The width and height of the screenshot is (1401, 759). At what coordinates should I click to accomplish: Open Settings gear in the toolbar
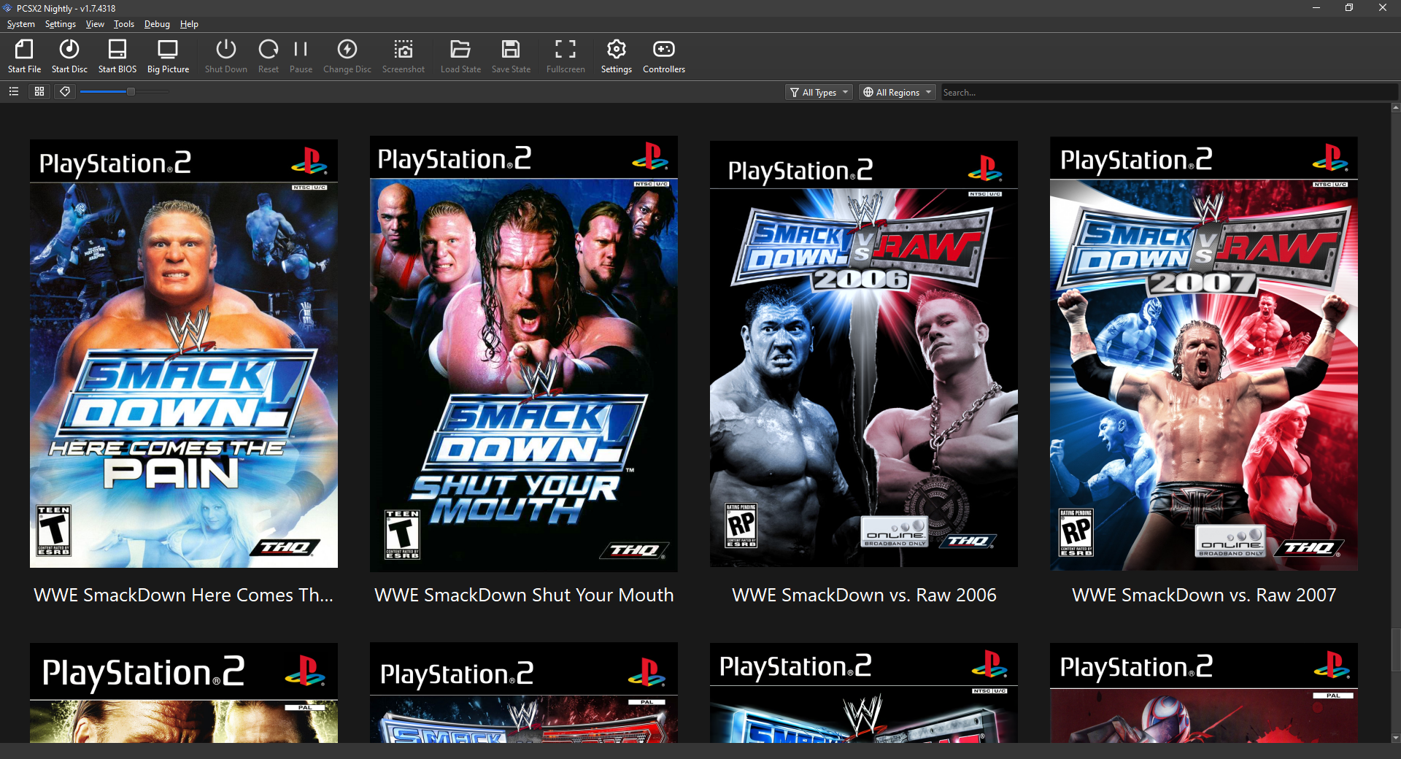(617, 56)
